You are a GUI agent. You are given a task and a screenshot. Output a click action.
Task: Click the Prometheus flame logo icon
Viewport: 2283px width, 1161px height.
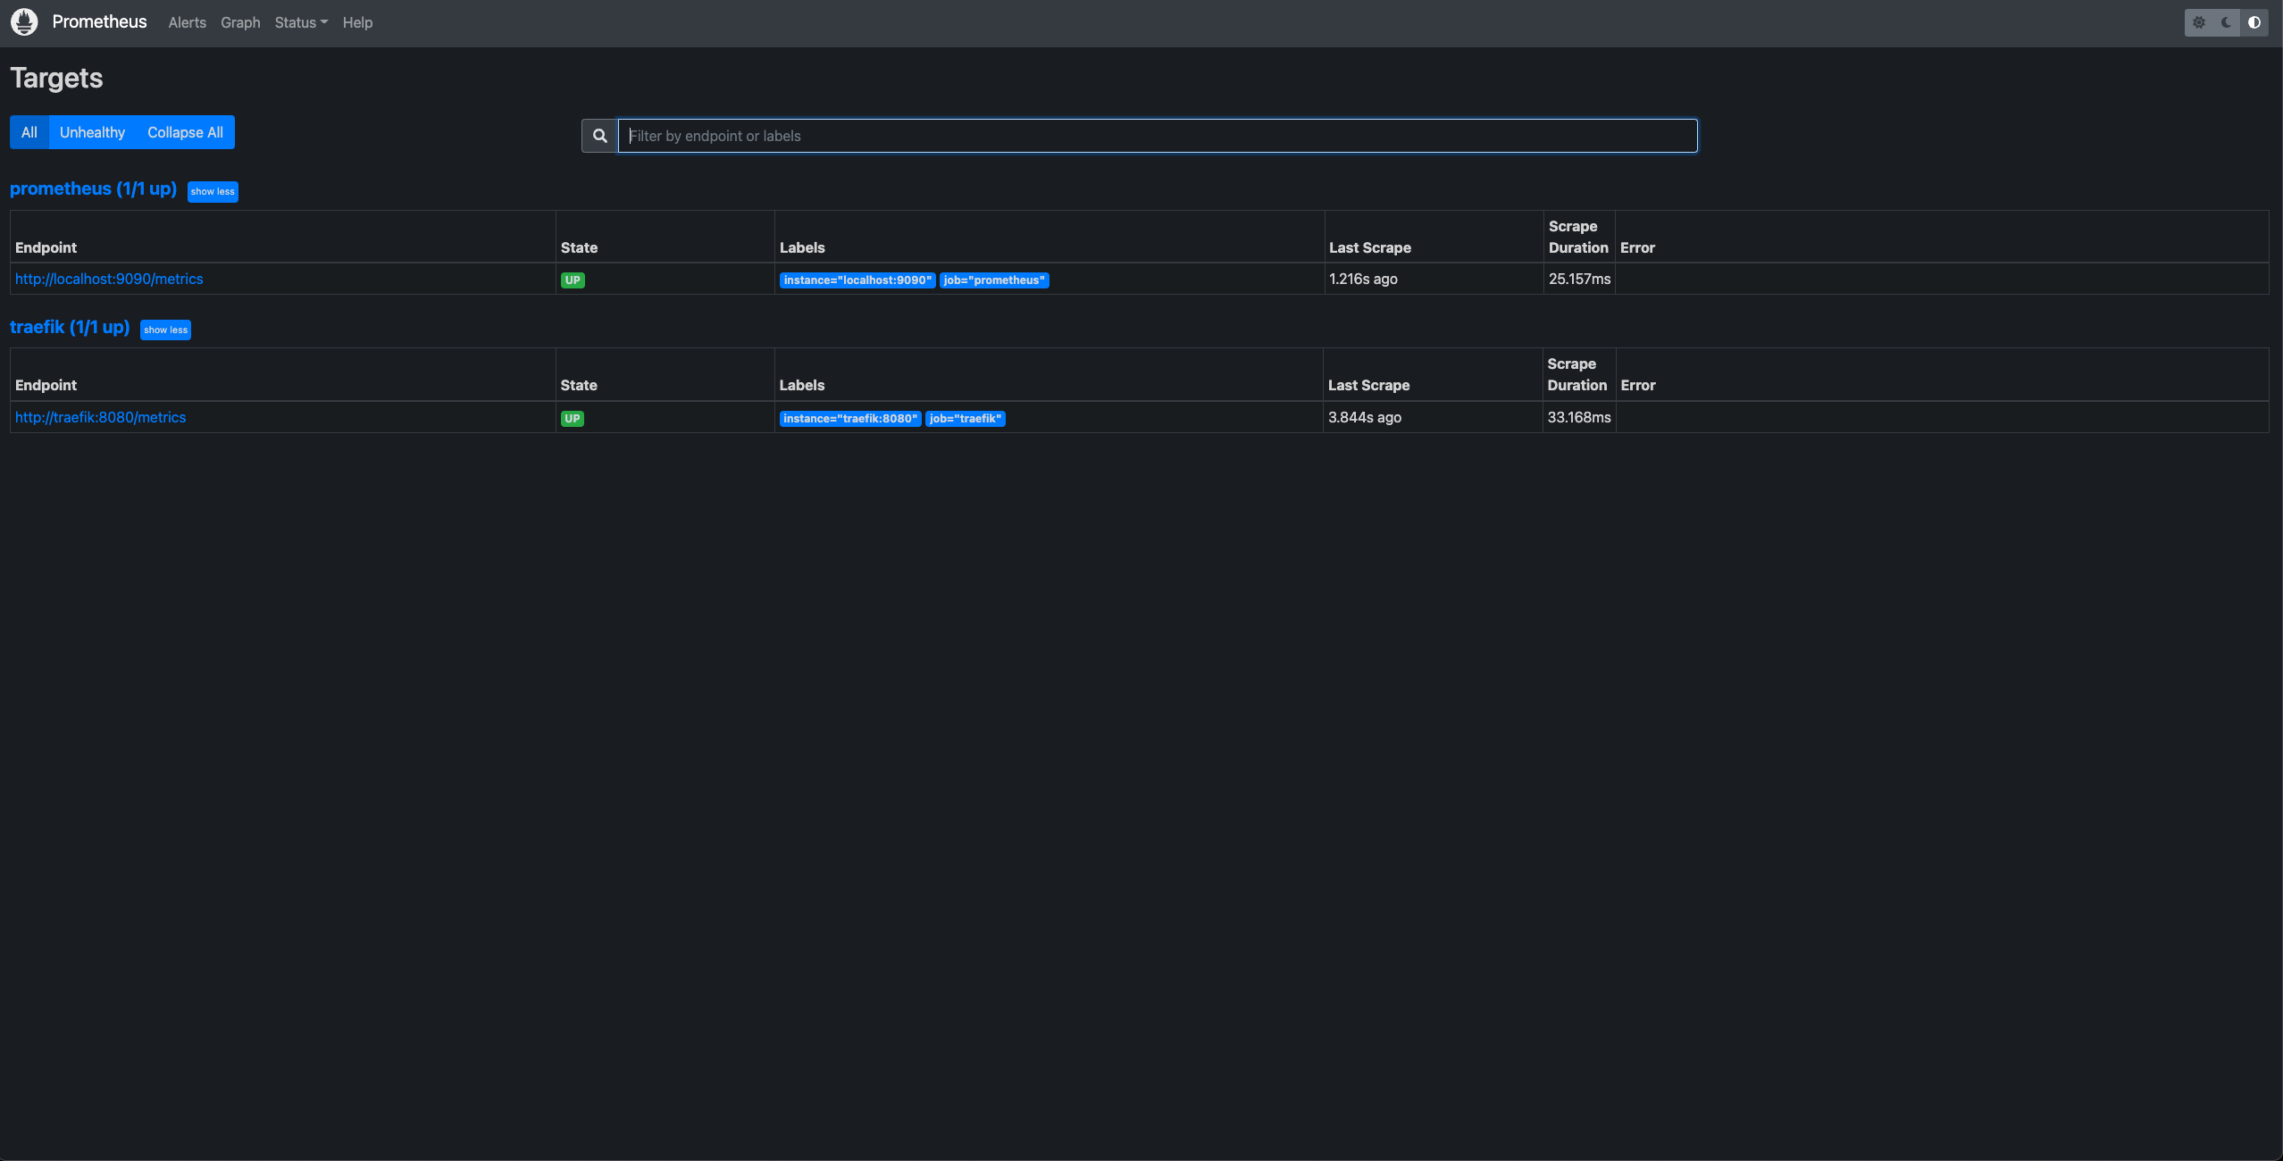pyautogui.click(x=24, y=21)
